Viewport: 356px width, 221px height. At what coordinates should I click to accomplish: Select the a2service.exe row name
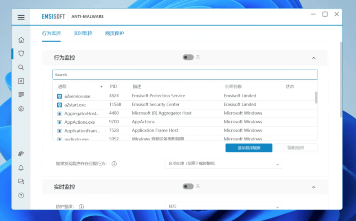[77, 96]
